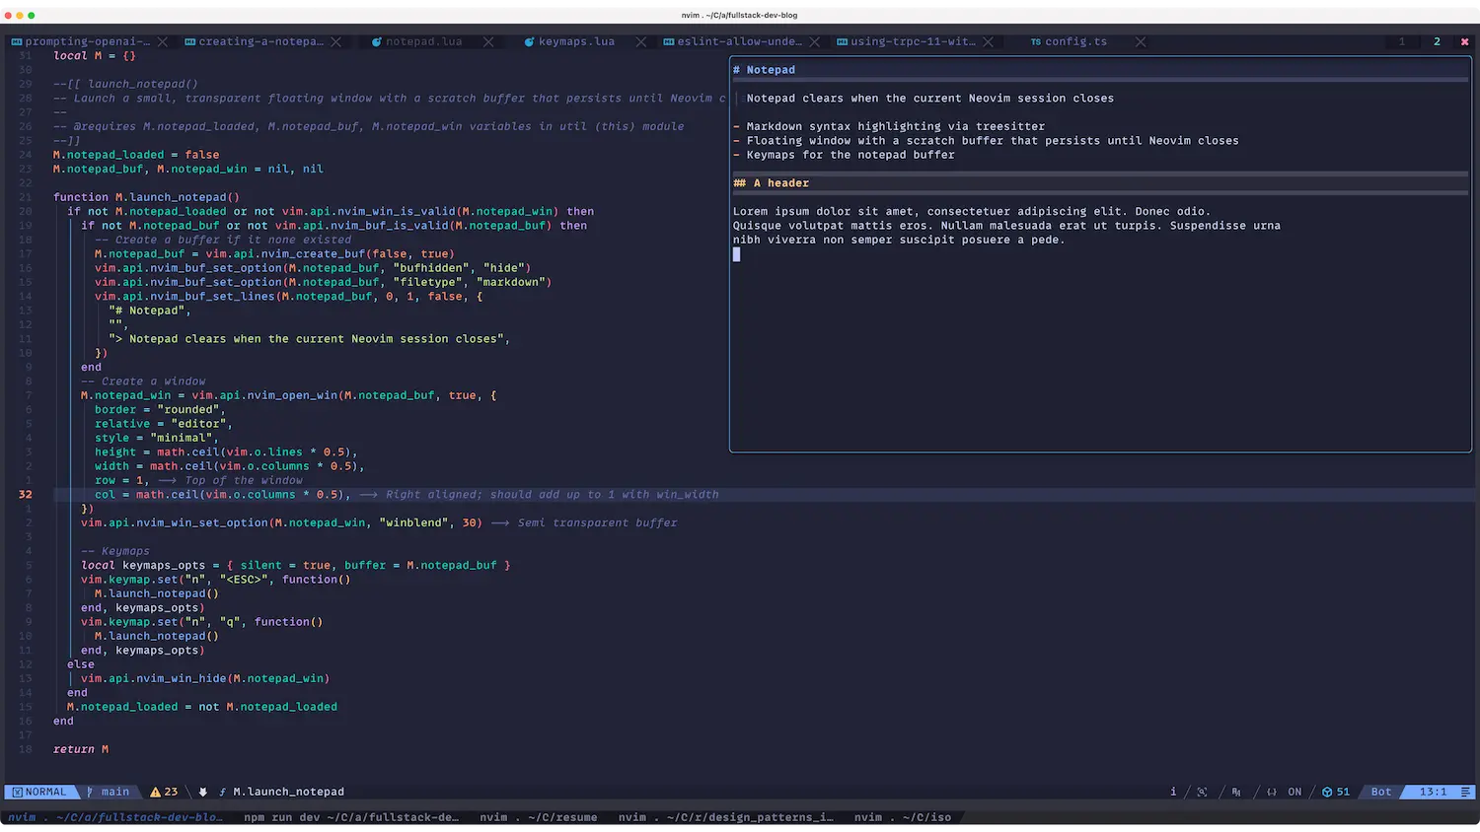Image resolution: width=1480 pixels, height=832 pixels.
Task: Click the '# Notepad' heading in floating window
Action: [x=765, y=70]
